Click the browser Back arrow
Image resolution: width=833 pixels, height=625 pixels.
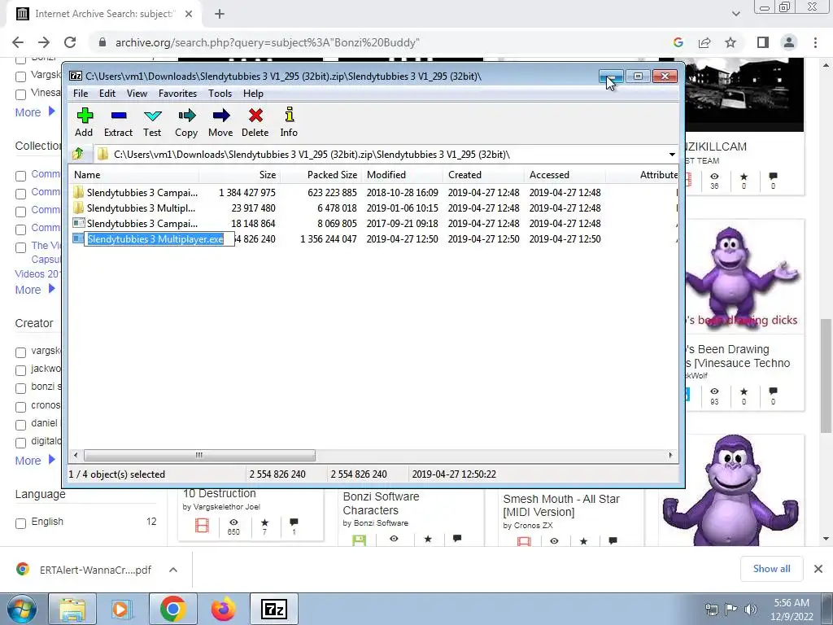pyautogui.click(x=18, y=42)
